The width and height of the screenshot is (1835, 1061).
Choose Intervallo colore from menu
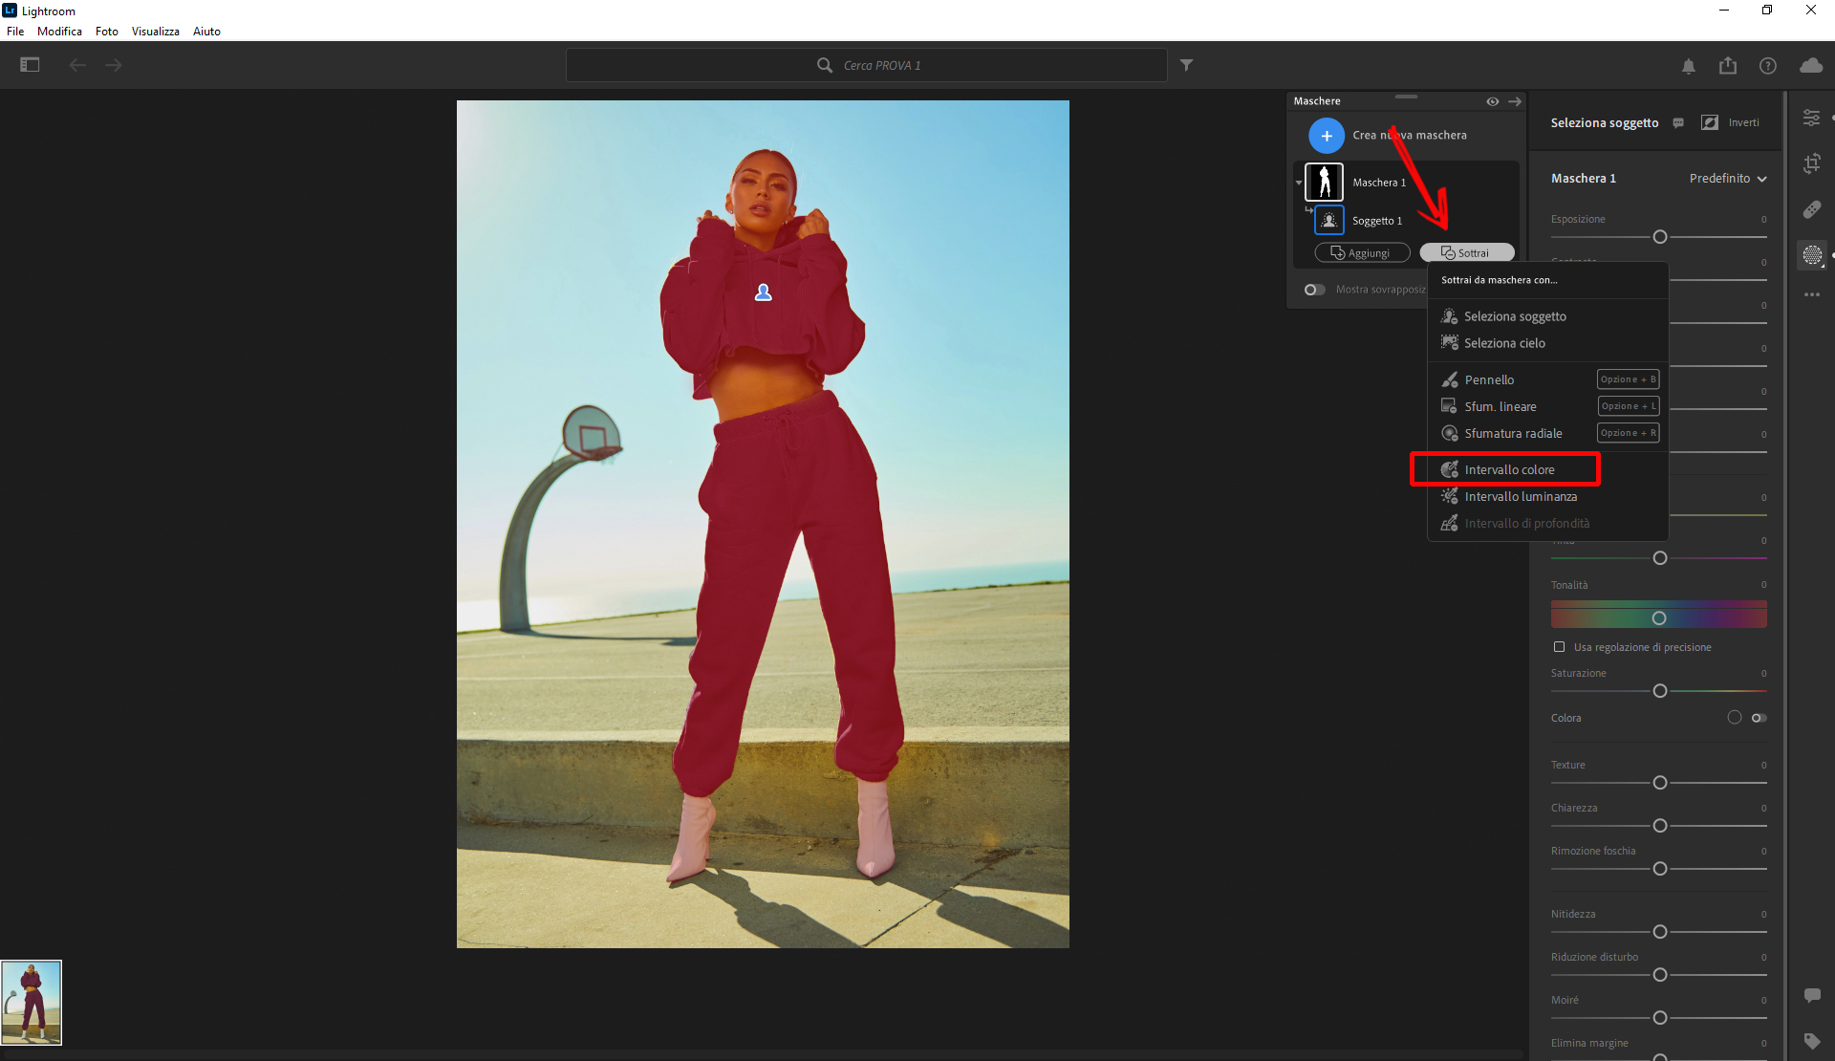1508,469
